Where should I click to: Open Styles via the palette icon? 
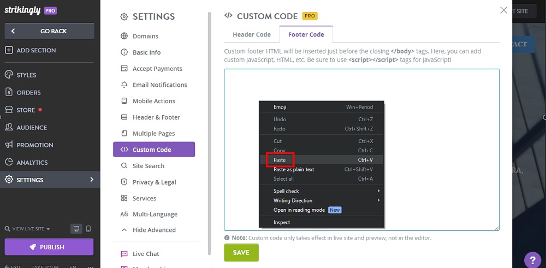coord(9,75)
